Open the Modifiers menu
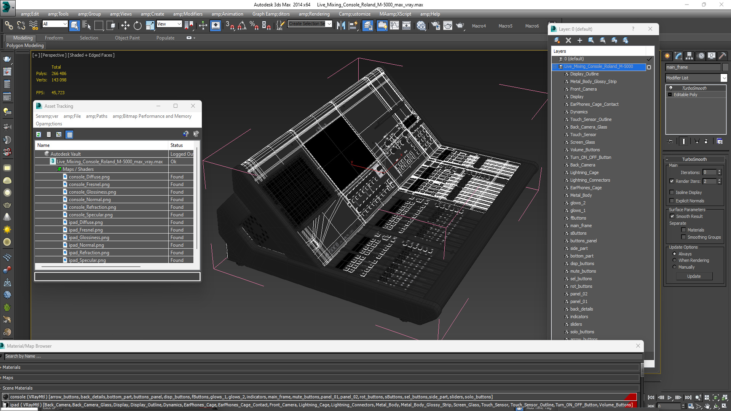The image size is (731, 411). coord(188,14)
